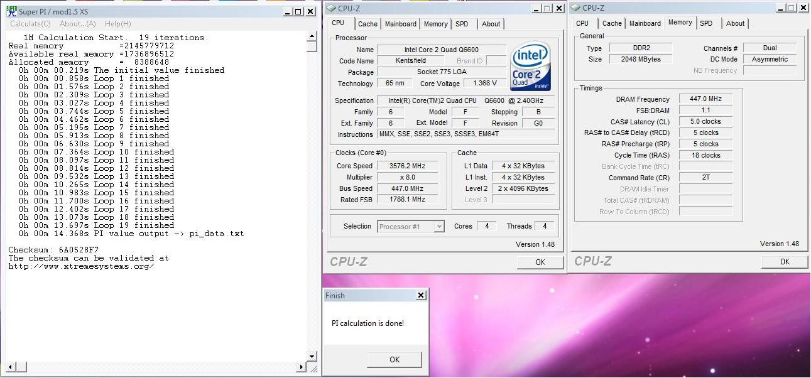Click the left CPU-Z window title icon

click(332, 8)
